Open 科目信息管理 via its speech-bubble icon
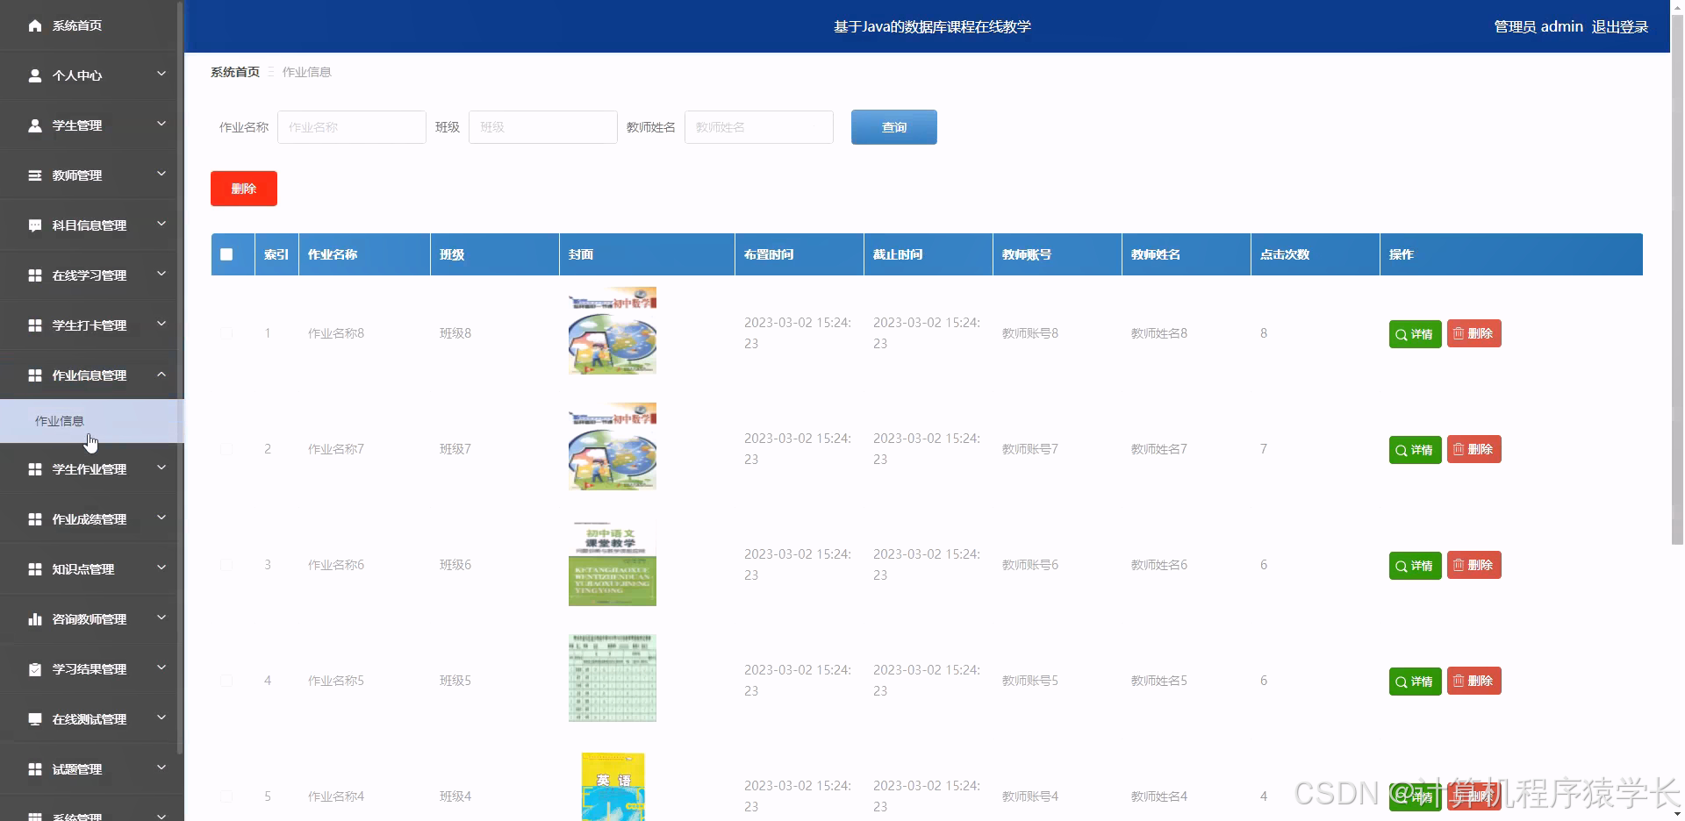The width and height of the screenshot is (1685, 821). click(35, 225)
